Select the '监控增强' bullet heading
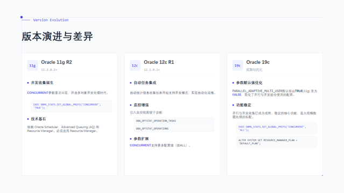This screenshot has width=344, height=193. click(141, 105)
